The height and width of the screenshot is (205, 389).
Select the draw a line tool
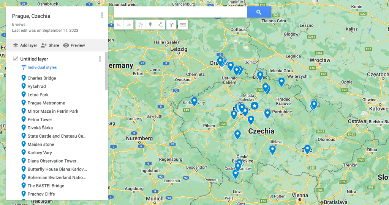tap(160, 25)
